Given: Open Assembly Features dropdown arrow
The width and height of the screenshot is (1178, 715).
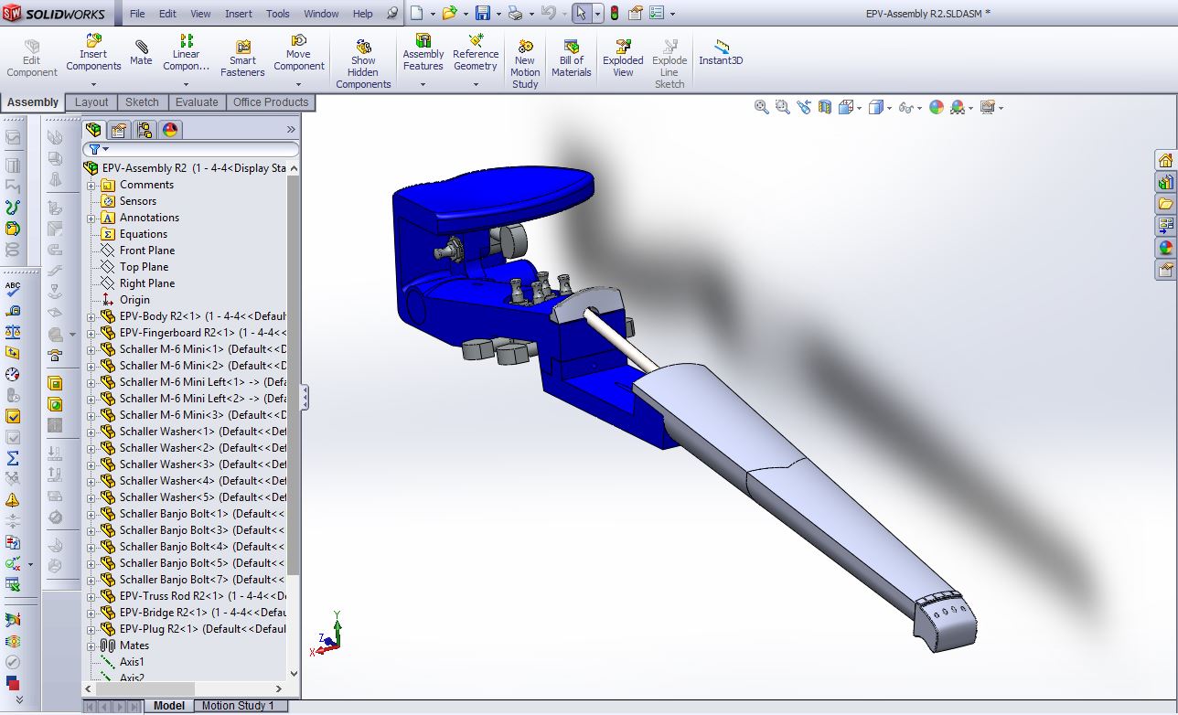Looking at the screenshot, I should (x=423, y=85).
